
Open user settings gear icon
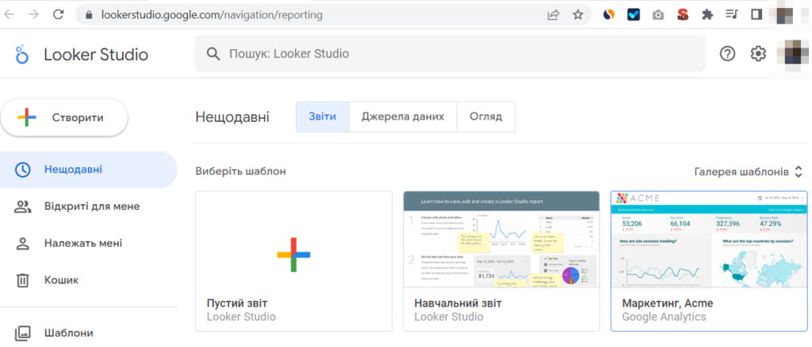coord(758,54)
